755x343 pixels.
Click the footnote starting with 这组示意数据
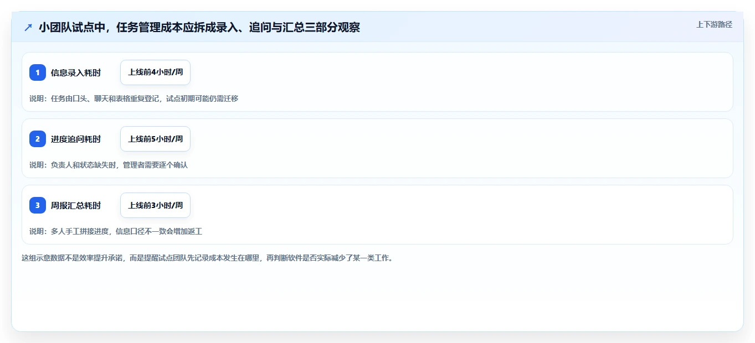pyautogui.click(x=207, y=258)
